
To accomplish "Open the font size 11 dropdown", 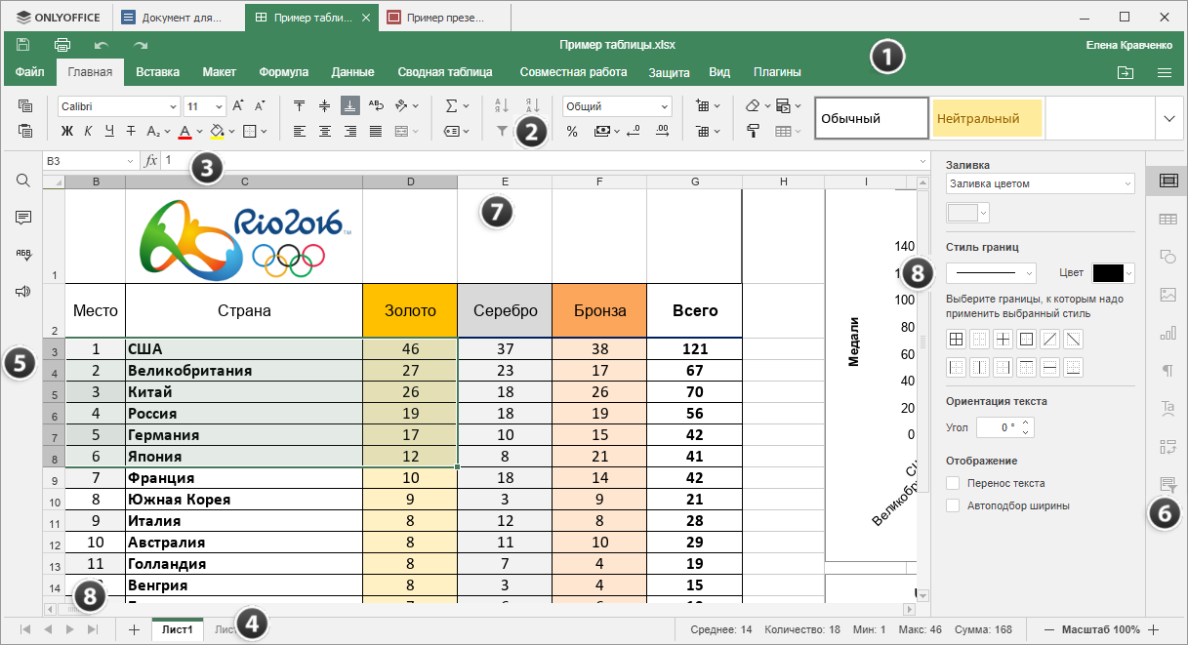I will (219, 106).
